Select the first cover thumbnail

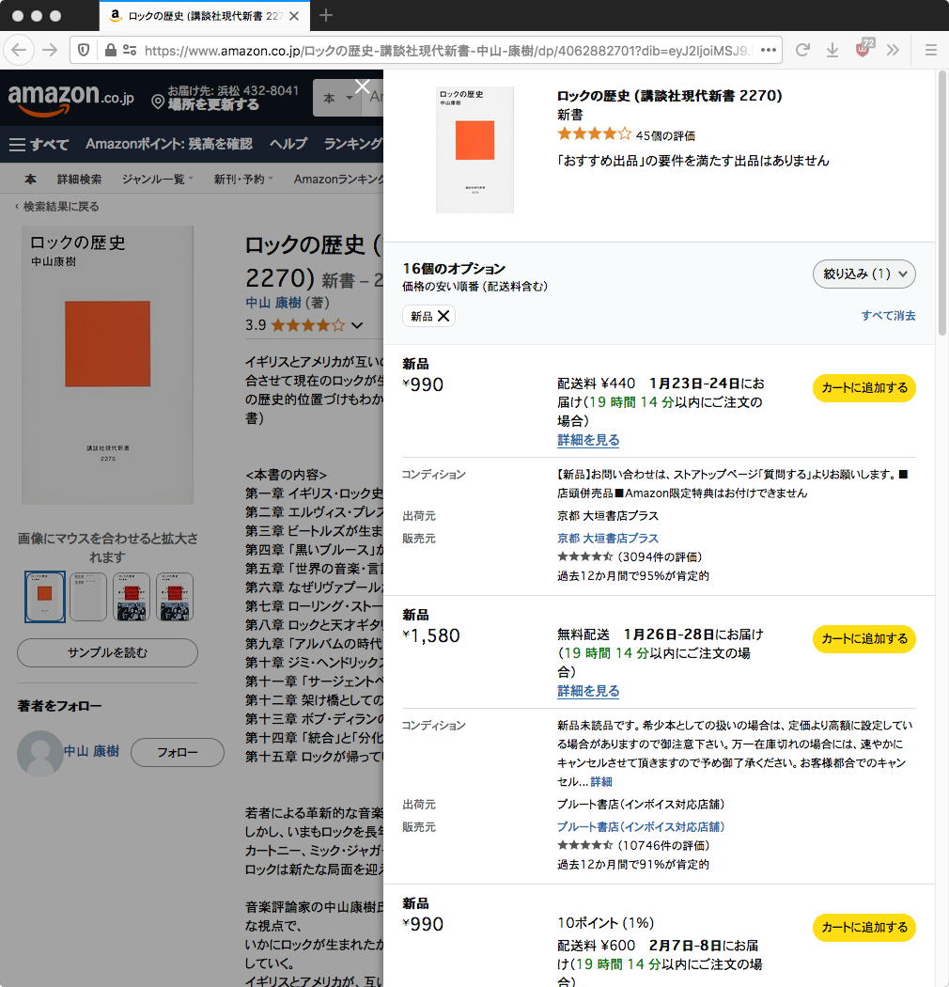[x=45, y=597]
